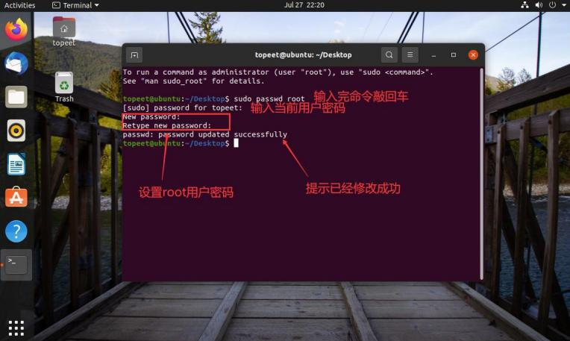Image resolution: width=570 pixels, height=341 pixels.
Task: Open a new tab in the terminal
Action: point(134,55)
